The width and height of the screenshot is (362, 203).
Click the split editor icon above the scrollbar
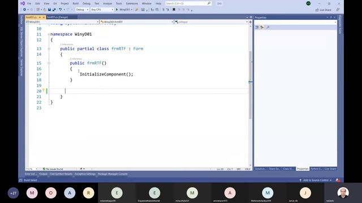pos(250,22)
